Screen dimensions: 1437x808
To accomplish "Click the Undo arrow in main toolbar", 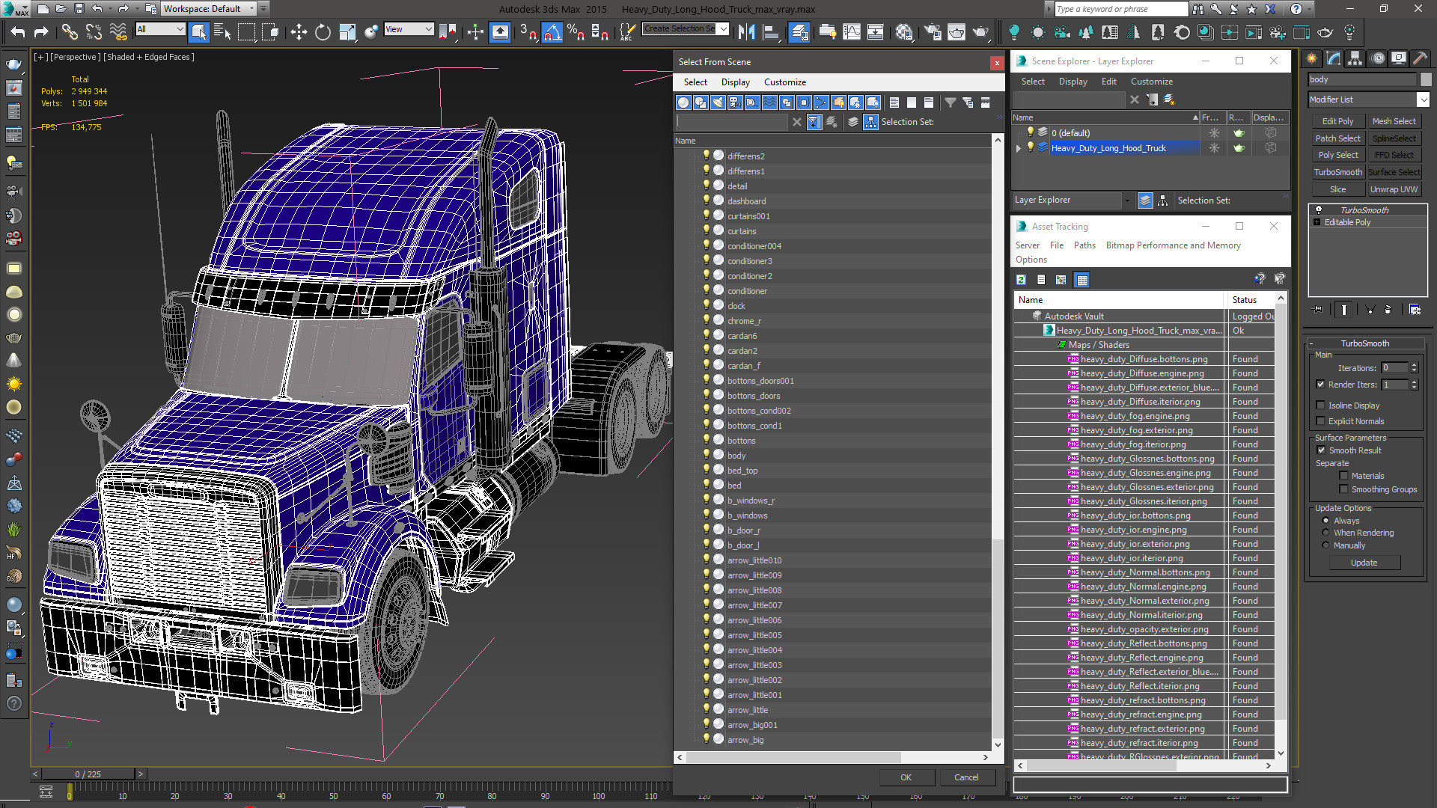I will [18, 31].
